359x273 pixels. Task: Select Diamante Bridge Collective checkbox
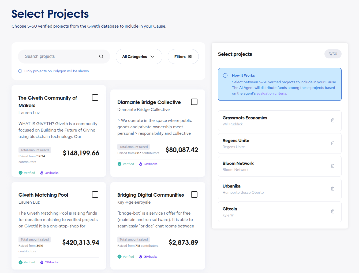tap(194, 102)
